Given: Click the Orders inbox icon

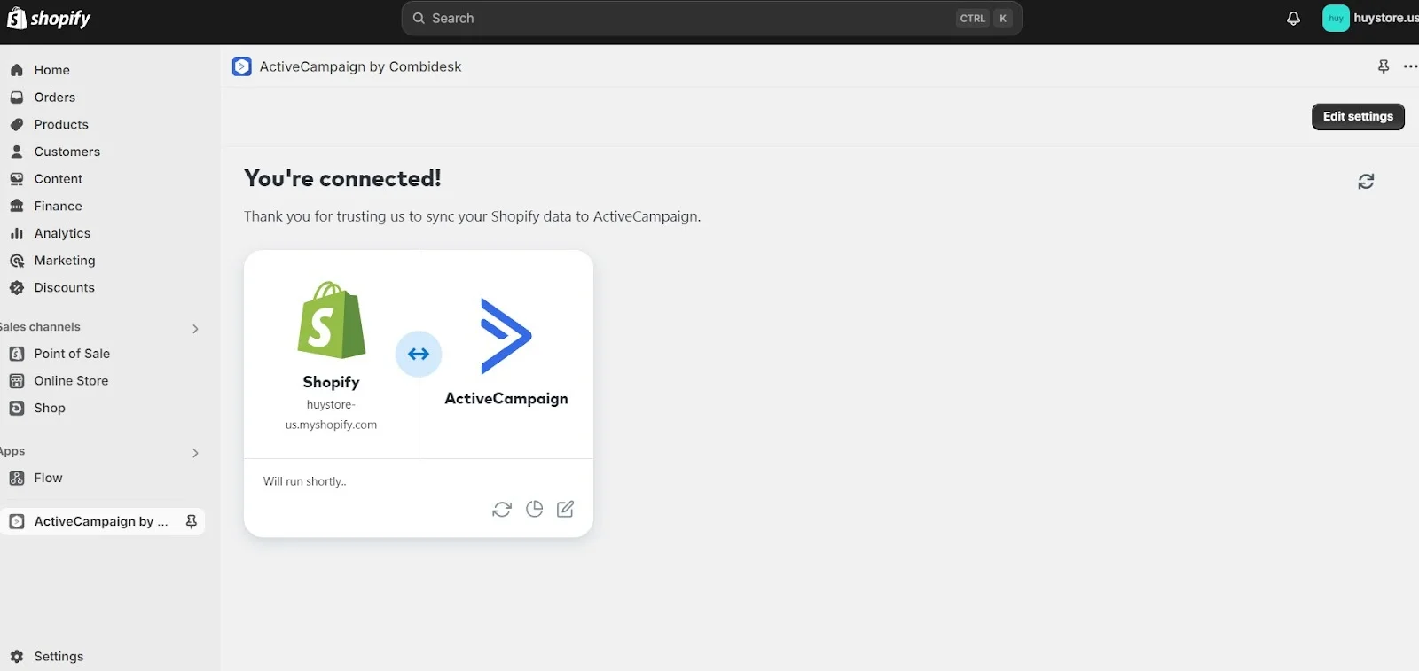Looking at the screenshot, I should 16,98.
